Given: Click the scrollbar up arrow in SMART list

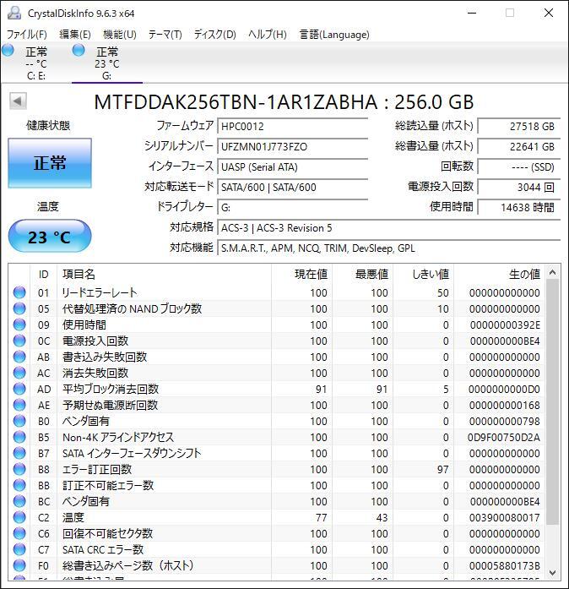Looking at the screenshot, I should click(552, 272).
